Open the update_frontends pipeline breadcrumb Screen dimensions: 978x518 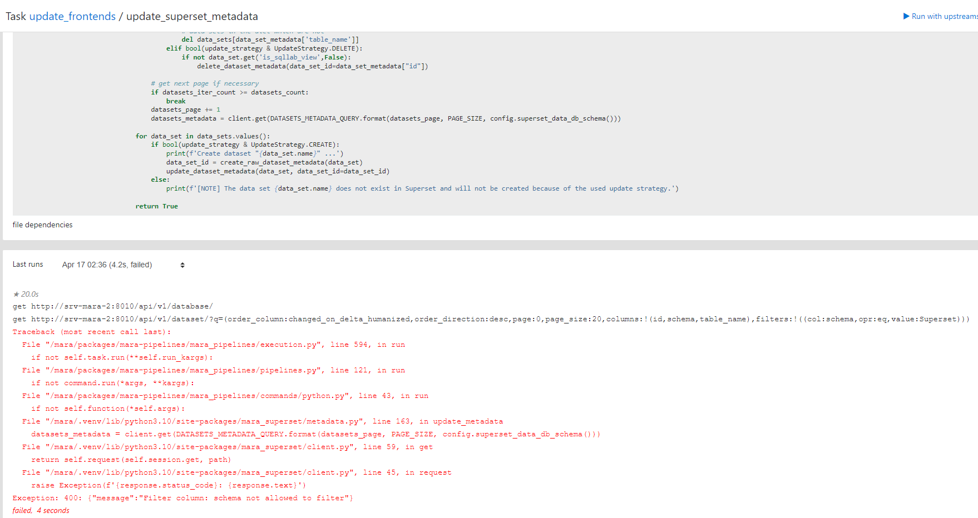pyautogui.click(x=72, y=16)
